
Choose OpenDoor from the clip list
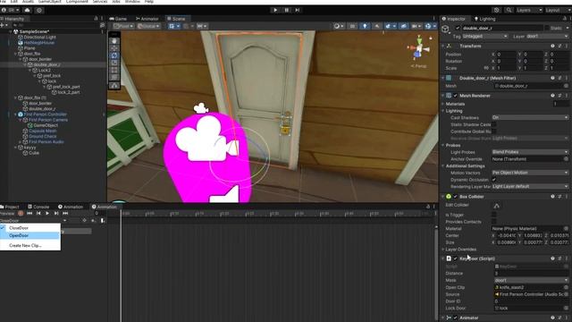30,235
